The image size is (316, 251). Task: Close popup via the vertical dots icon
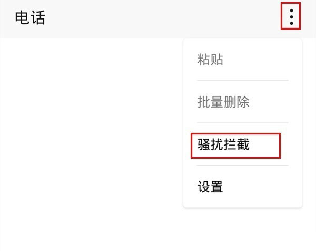point(291,16)
